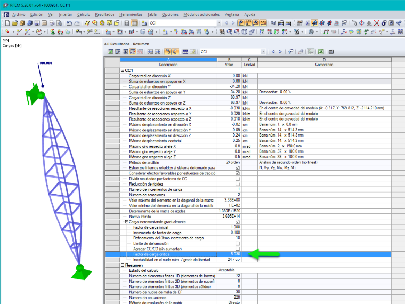Click the red X delete-selection toolbar icon
The height and width of the screenshot is (304, 405).
tap(377, 23)
